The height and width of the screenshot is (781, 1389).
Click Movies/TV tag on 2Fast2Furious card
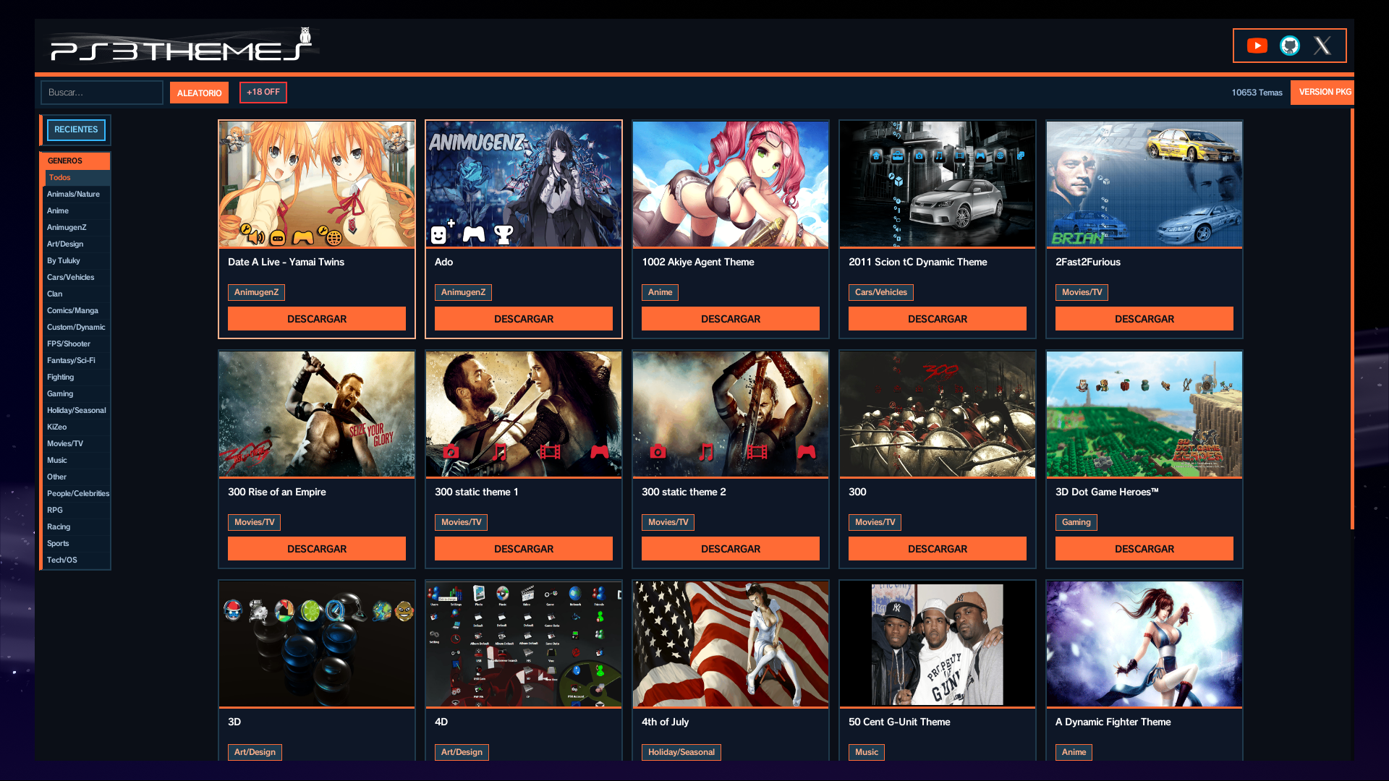pos(1082,292)
